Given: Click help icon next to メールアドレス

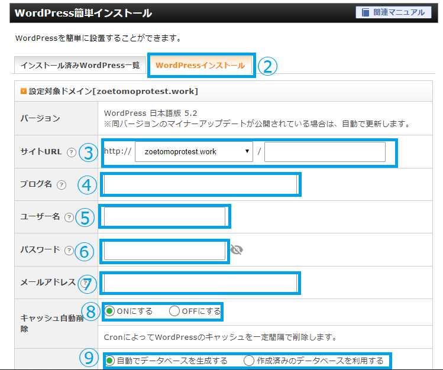Looking at the screenshot, I should 84,283.
